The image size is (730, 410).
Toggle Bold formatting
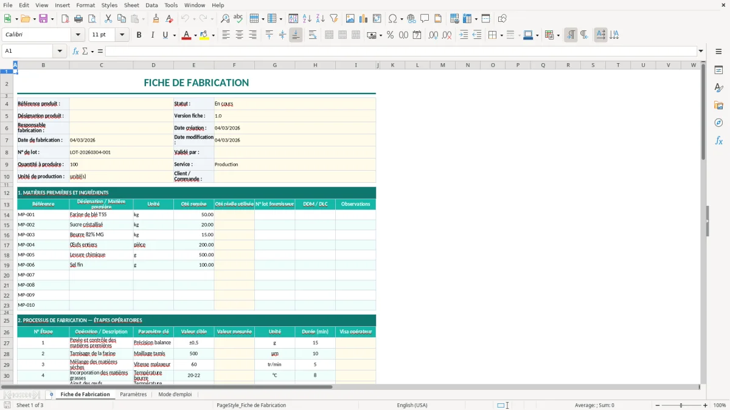tap(139, 35)
